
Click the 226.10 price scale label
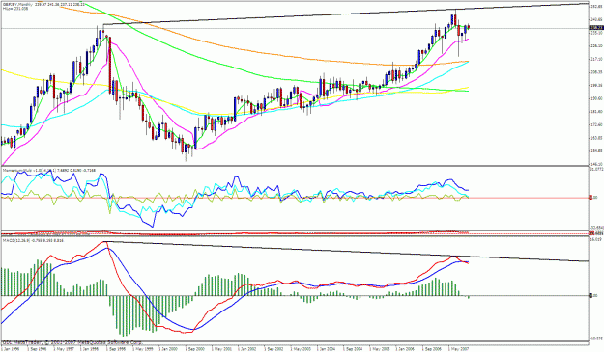[x=595, y=45]
